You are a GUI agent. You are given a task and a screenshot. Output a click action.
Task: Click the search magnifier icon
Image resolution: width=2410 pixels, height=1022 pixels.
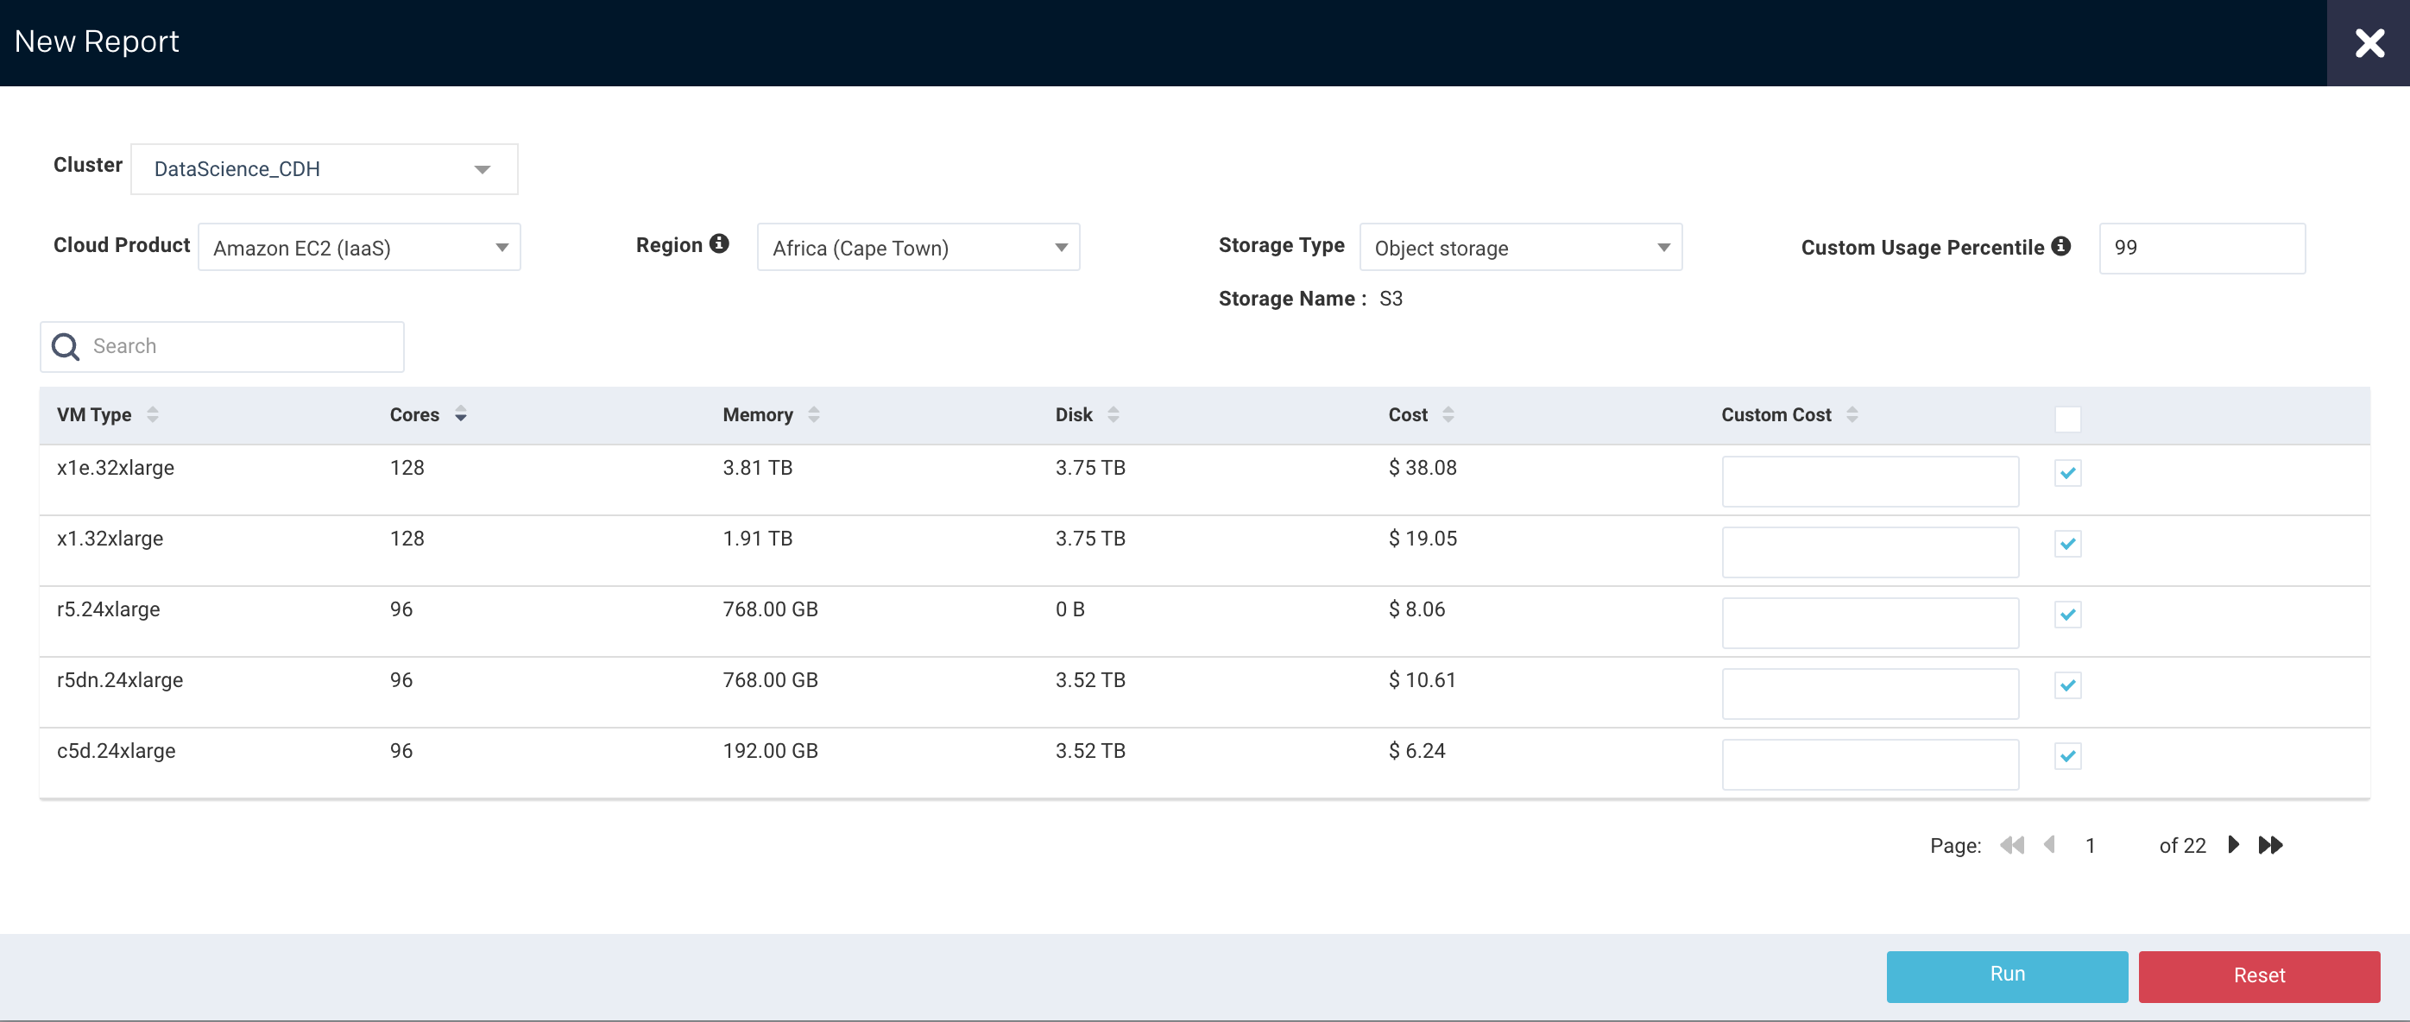(66, 347)
